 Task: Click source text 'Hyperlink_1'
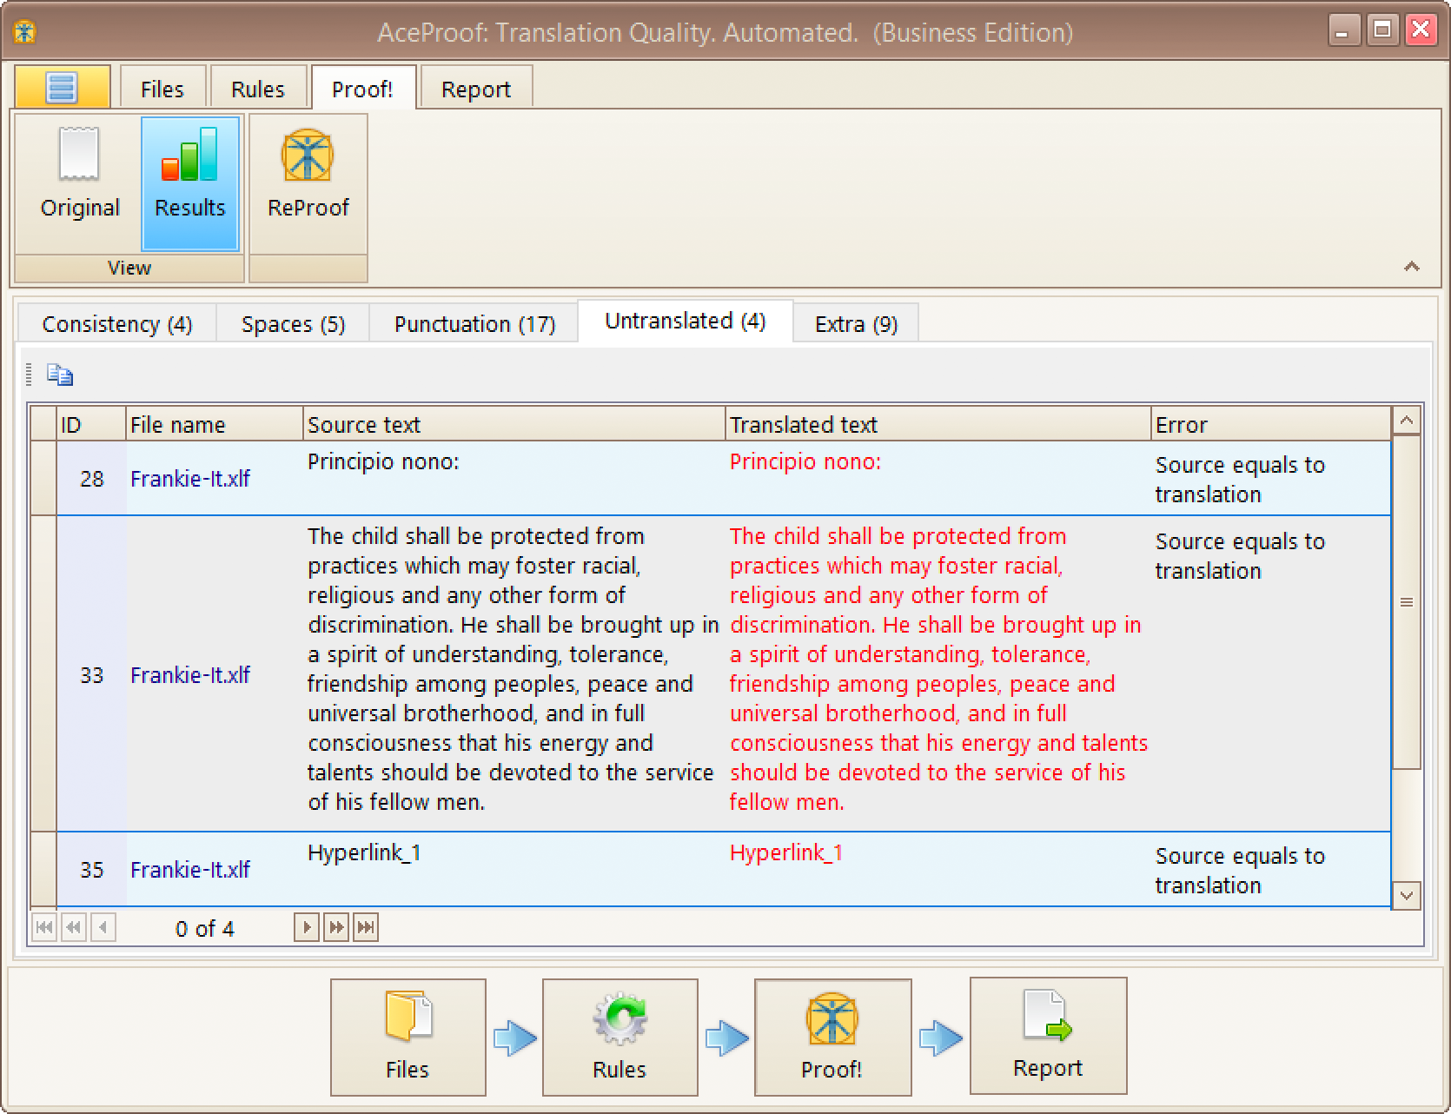click(x=364, y=852)
